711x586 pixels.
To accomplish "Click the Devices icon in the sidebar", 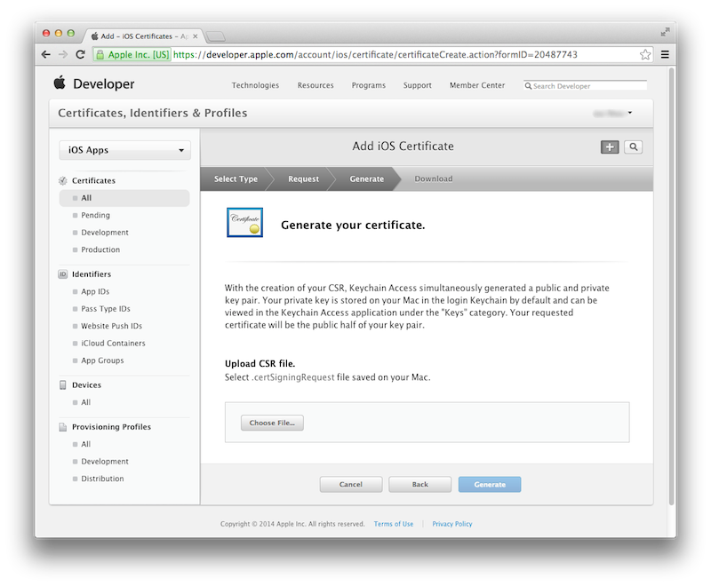I will (x=61, y=384).
